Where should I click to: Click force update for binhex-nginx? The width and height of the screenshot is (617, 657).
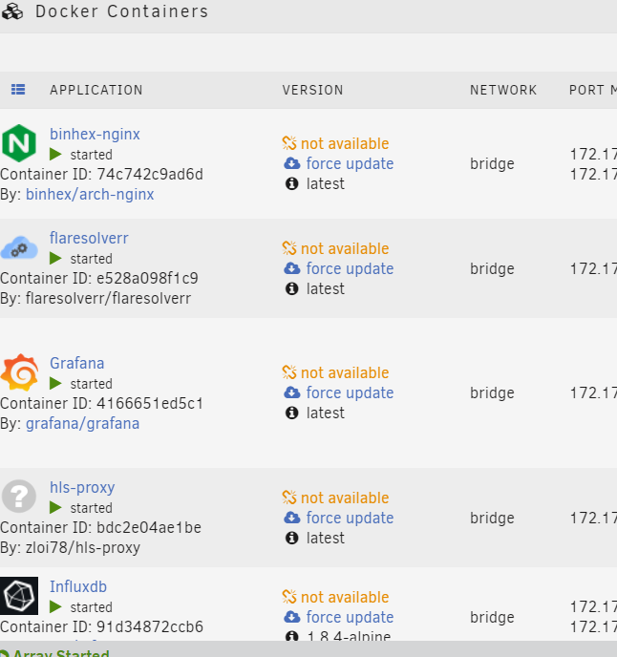point(350,163)
